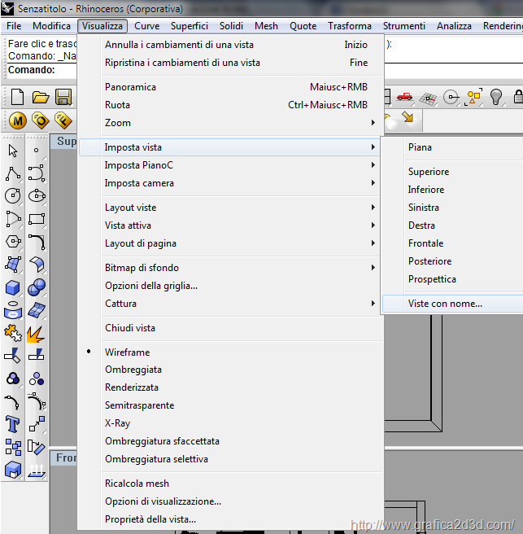The width and height of the screenshot is (523, 534).
Task: Select Wireframe display mode
Action: click(127, 352)
